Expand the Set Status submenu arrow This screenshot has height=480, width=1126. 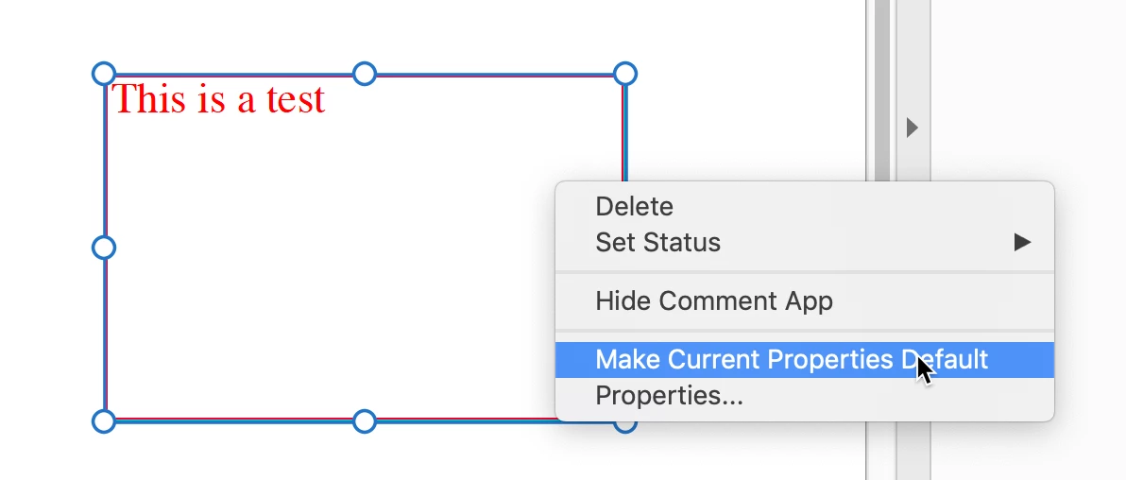tap(1022, 242)
